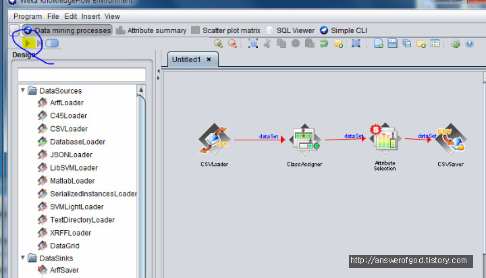The height and width of the screenshot is (278, 486).
Task: Open the Insert menu
Action: click(90, 16)
